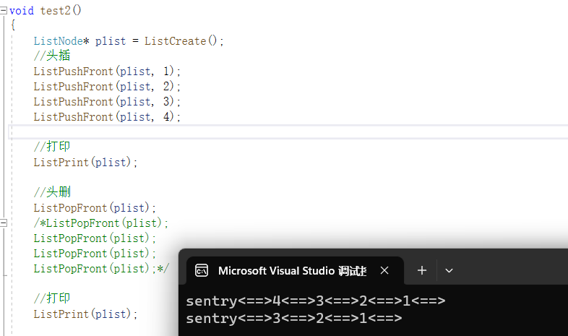Screen dimensions: 568x336
Task: Click the second //打印 comment
Action: 52,298
